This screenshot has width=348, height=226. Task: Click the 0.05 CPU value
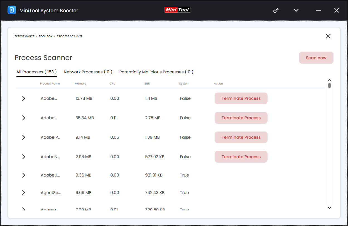pyautogui.click(x=115, y=137)
